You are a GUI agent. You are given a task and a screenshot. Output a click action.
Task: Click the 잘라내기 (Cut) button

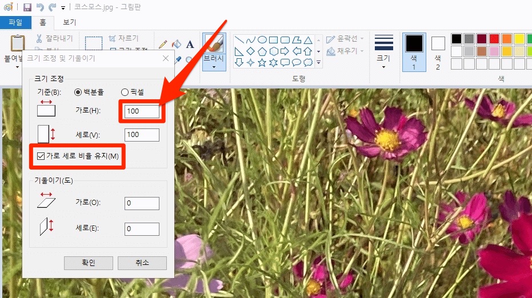[55, 38]
